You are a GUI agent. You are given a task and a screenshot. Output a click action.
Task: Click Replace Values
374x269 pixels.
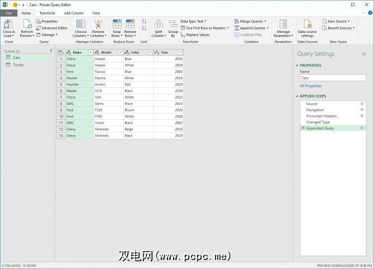coord(195,35)
